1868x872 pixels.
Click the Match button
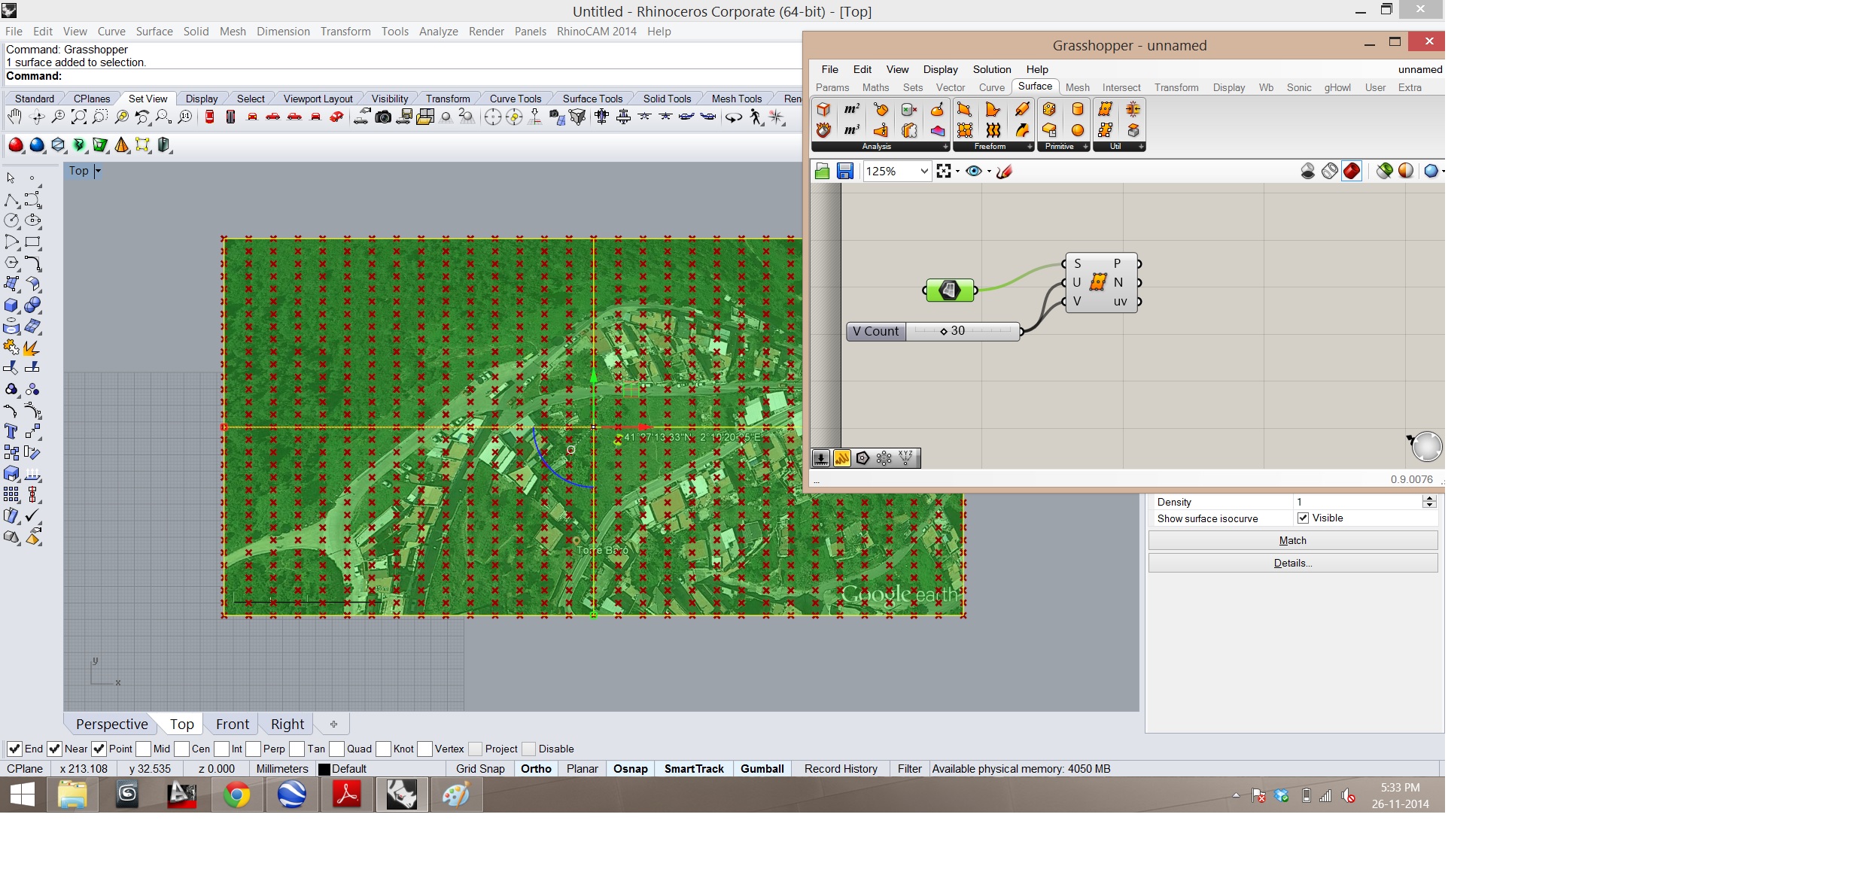point(1292,540)
